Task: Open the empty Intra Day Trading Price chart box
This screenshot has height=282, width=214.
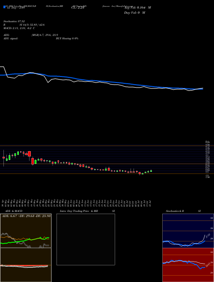Action: (x=86, y=239)
